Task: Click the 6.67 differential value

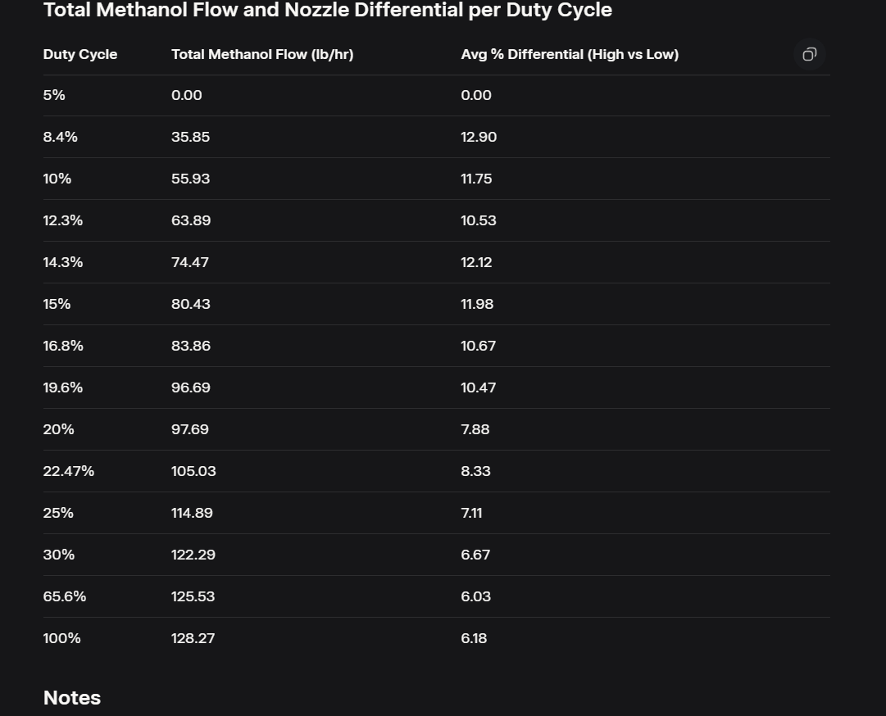Action: tap(475, 555)
